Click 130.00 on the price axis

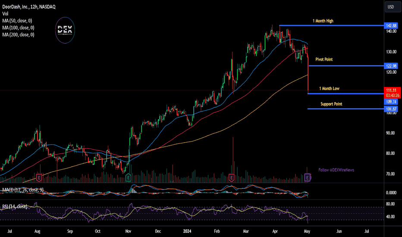tap(391, 52)
